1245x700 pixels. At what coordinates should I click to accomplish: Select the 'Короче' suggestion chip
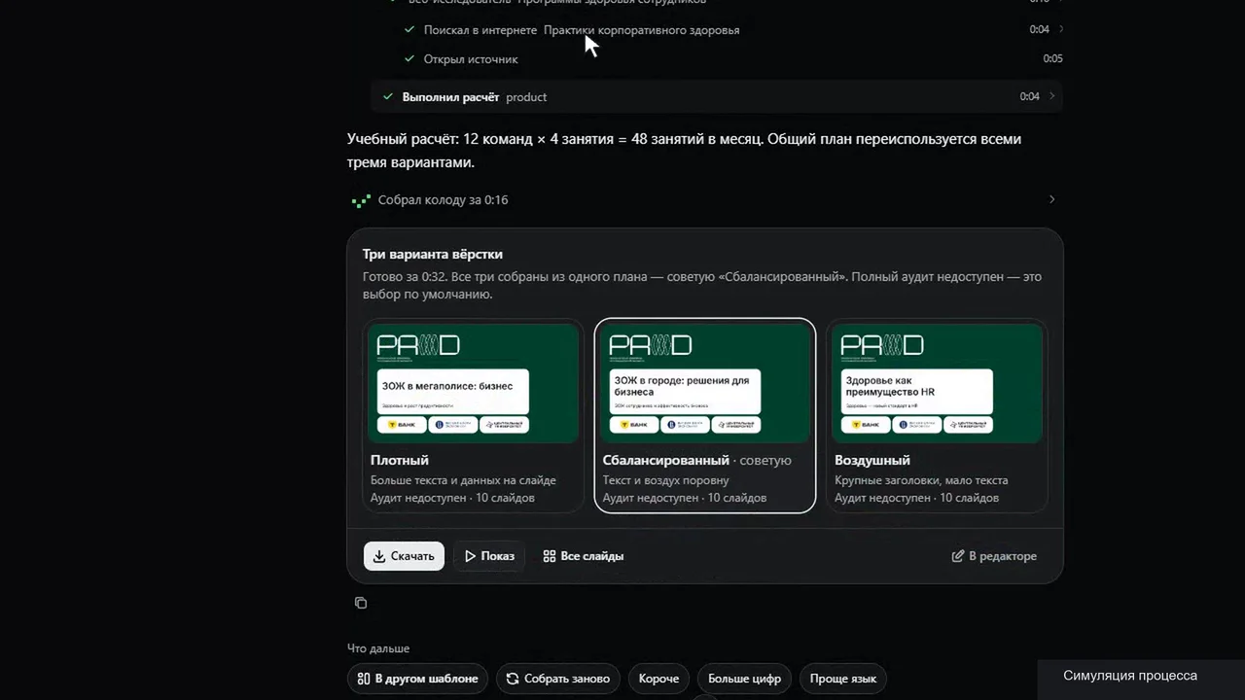(x=658, y=679)
